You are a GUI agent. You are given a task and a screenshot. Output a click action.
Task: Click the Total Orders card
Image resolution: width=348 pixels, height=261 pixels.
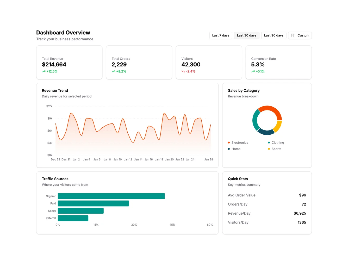[x=139, y=62]
